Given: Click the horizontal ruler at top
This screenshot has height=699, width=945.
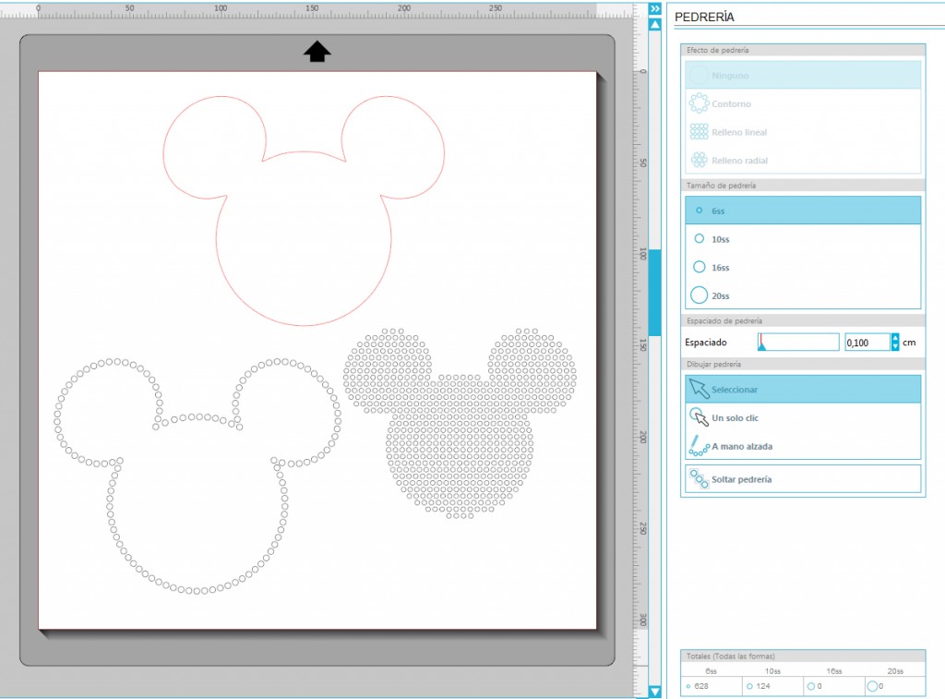Looking at the screenshot, I should tap(317, 10).
